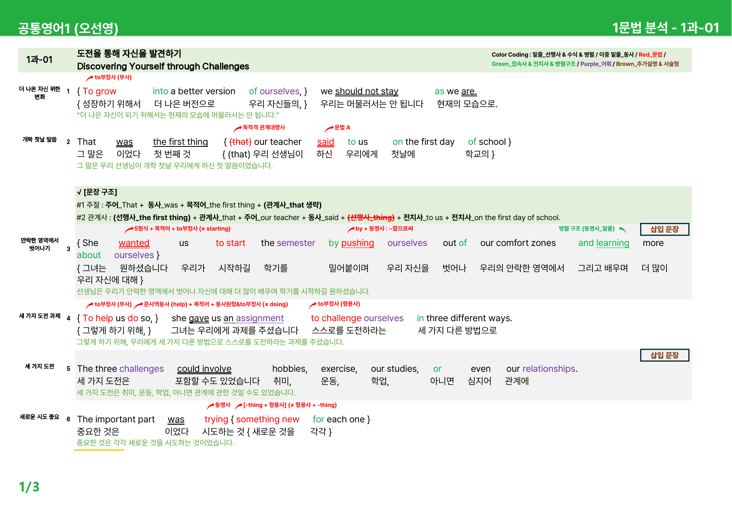Click the '1과-01' lesson label box
Image resolution: width=732 pixels, height=517 pixels.
pos(39,60)
